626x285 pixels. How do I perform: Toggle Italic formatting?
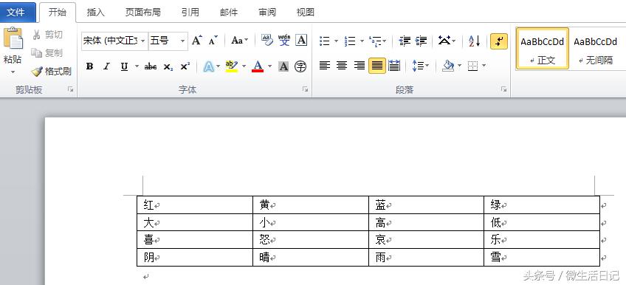tap(106, 66)
